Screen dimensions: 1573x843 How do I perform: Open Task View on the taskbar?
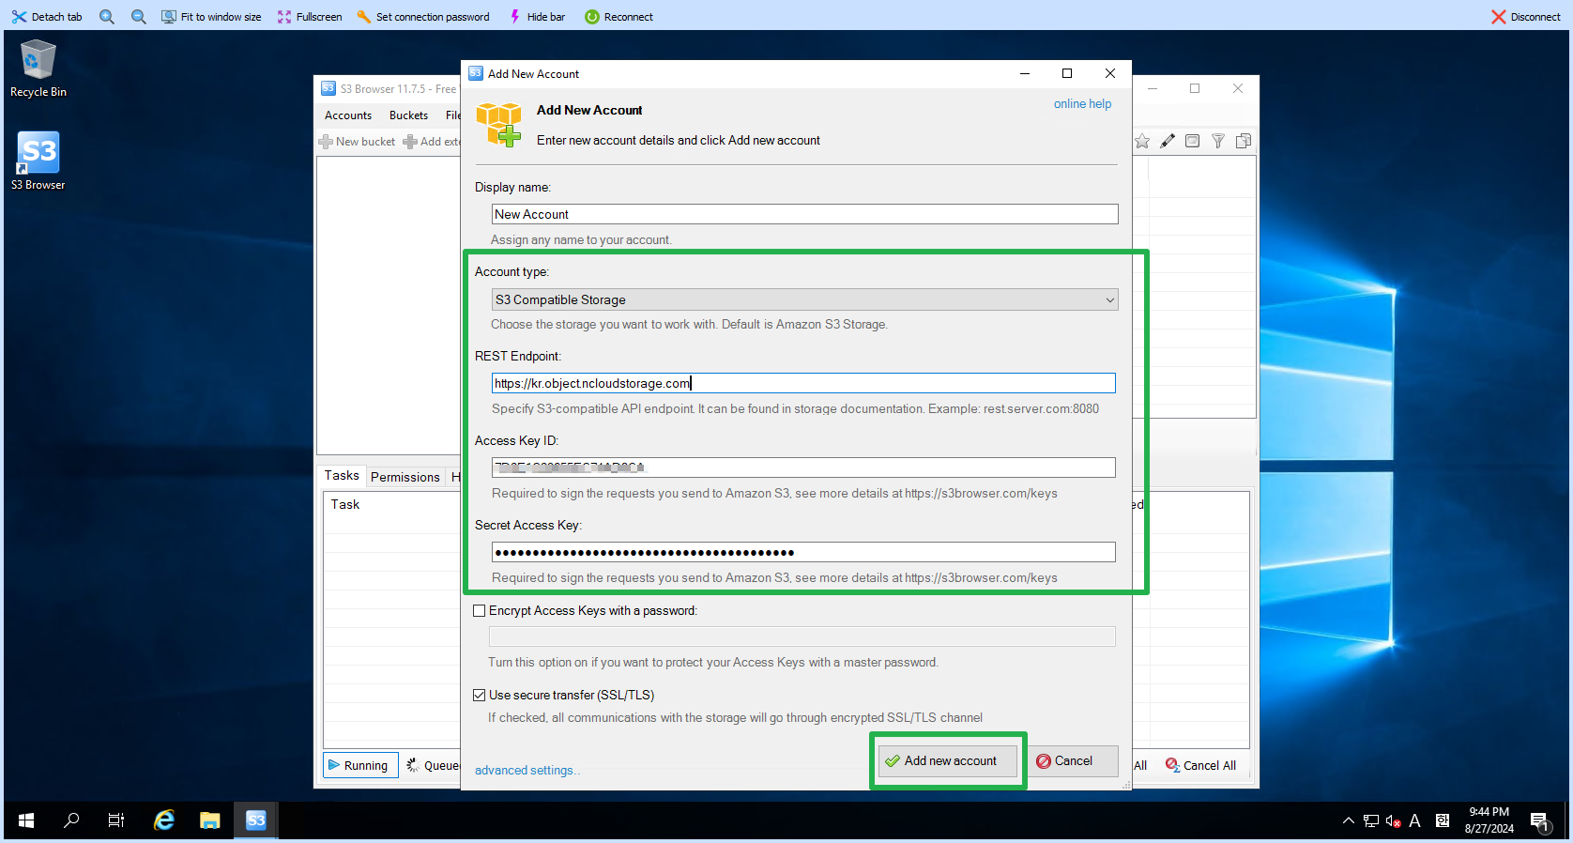click(116, 820)
